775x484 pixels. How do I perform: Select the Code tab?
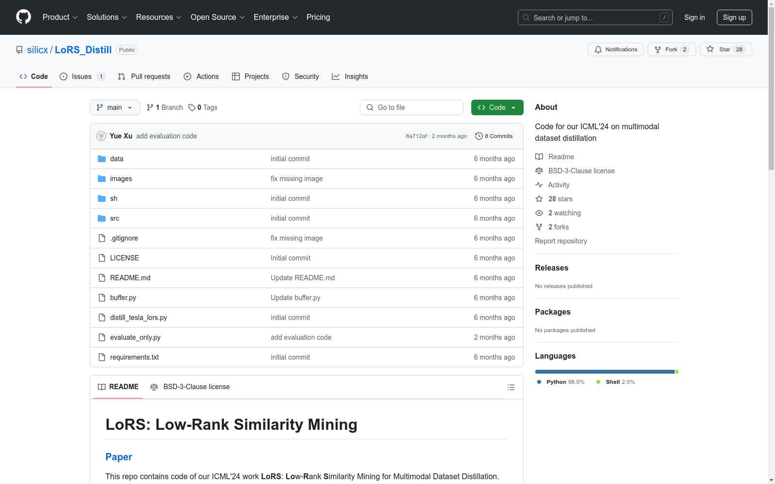(x=34, y=76)
